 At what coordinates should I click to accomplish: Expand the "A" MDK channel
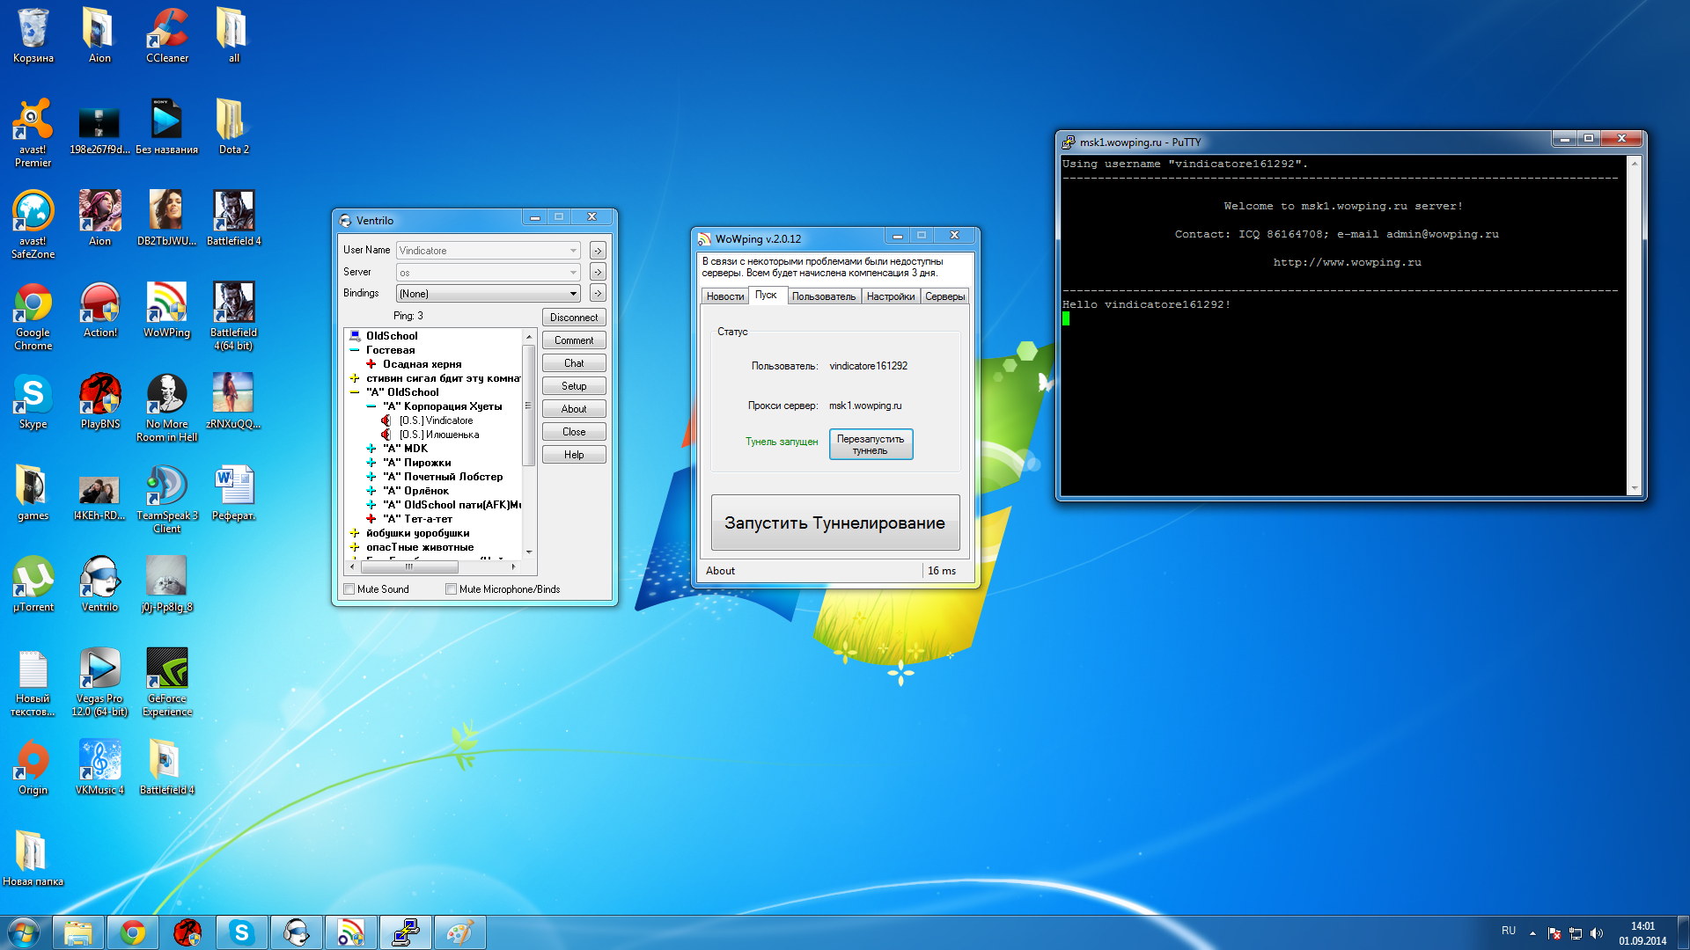(x=371, y=449)
